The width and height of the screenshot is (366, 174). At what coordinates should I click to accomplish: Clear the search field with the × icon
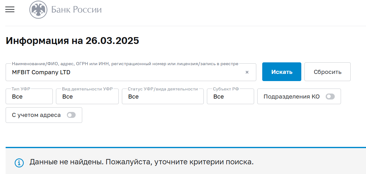247,72
